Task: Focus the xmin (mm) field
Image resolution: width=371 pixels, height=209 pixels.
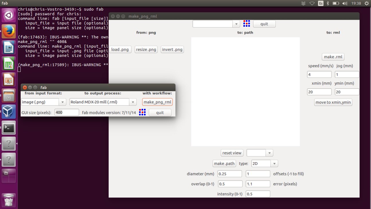Action: click(x=319, y=92)
